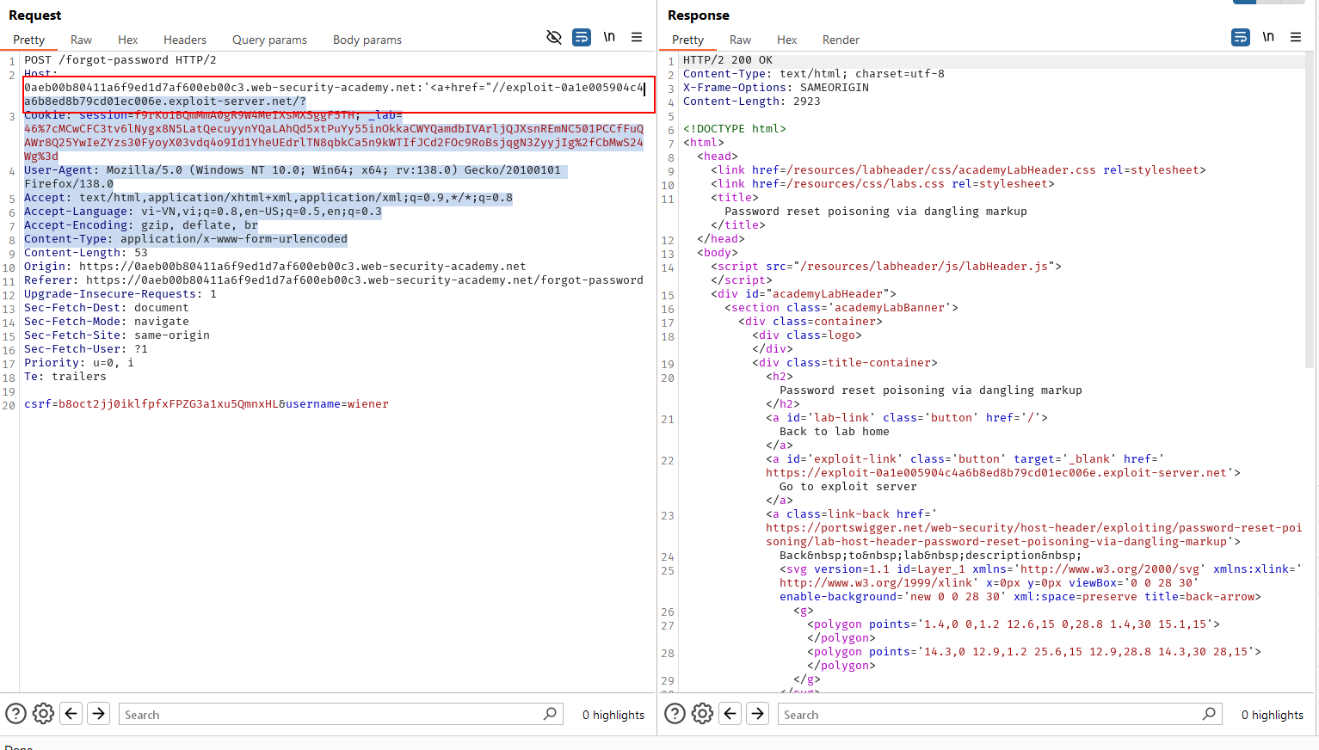
Task: Toggle word wrap icon in Request panel
Action: (x=582, y=37)
